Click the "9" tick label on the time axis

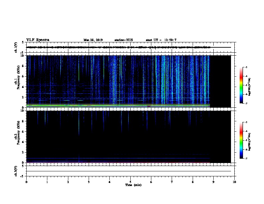213,182
